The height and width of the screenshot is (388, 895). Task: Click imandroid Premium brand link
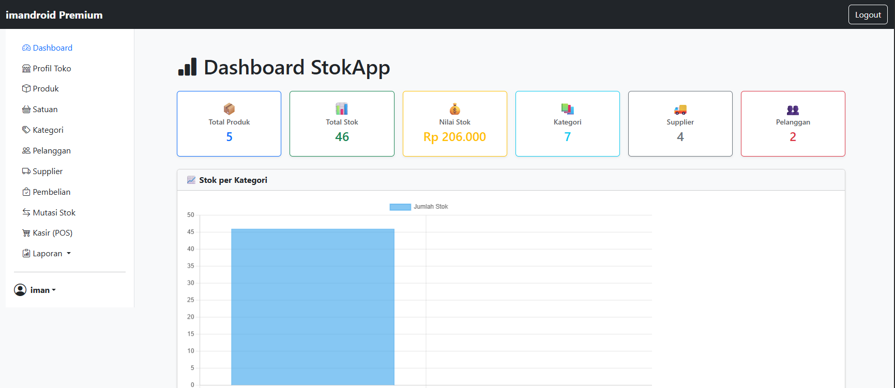pos(54,15)
